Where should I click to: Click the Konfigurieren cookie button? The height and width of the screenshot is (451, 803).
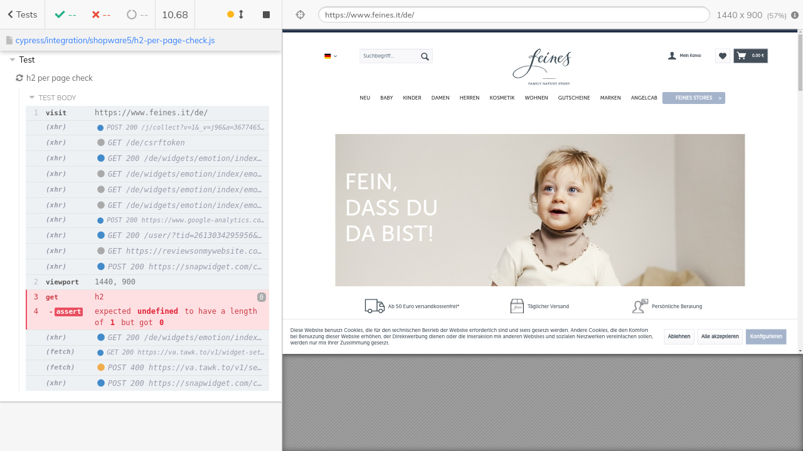coord(765,336)
